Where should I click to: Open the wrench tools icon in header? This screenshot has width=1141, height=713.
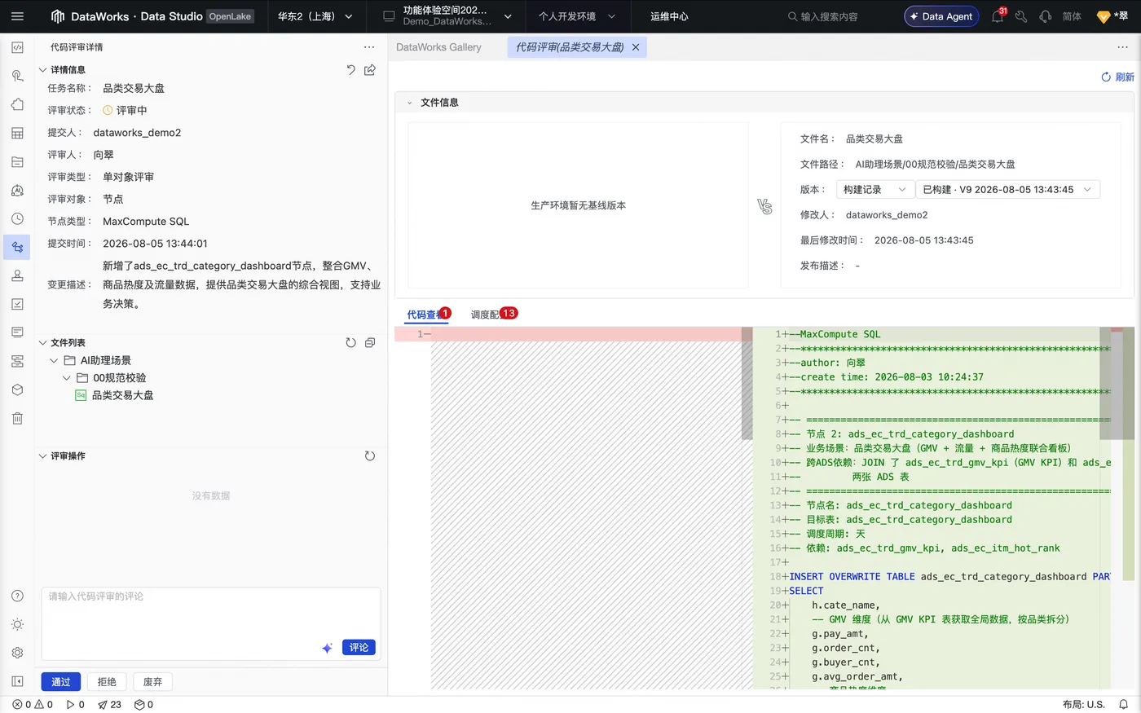click(1021, 16)
